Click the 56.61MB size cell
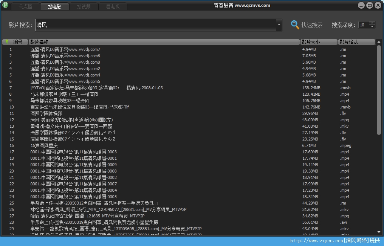Screen dimensions: 384x246 pyautogui.click(x=310, y=222)
